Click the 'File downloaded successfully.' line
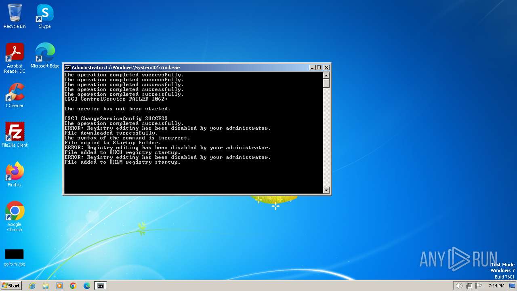Image resolution: width=517 pixels, height=291 pixels. (x=111, y=133)
